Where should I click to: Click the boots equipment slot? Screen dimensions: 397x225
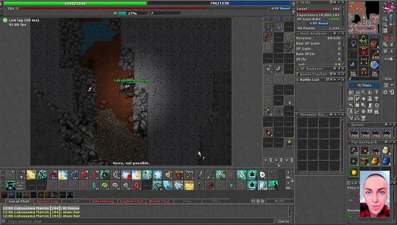tap(364, 71)
